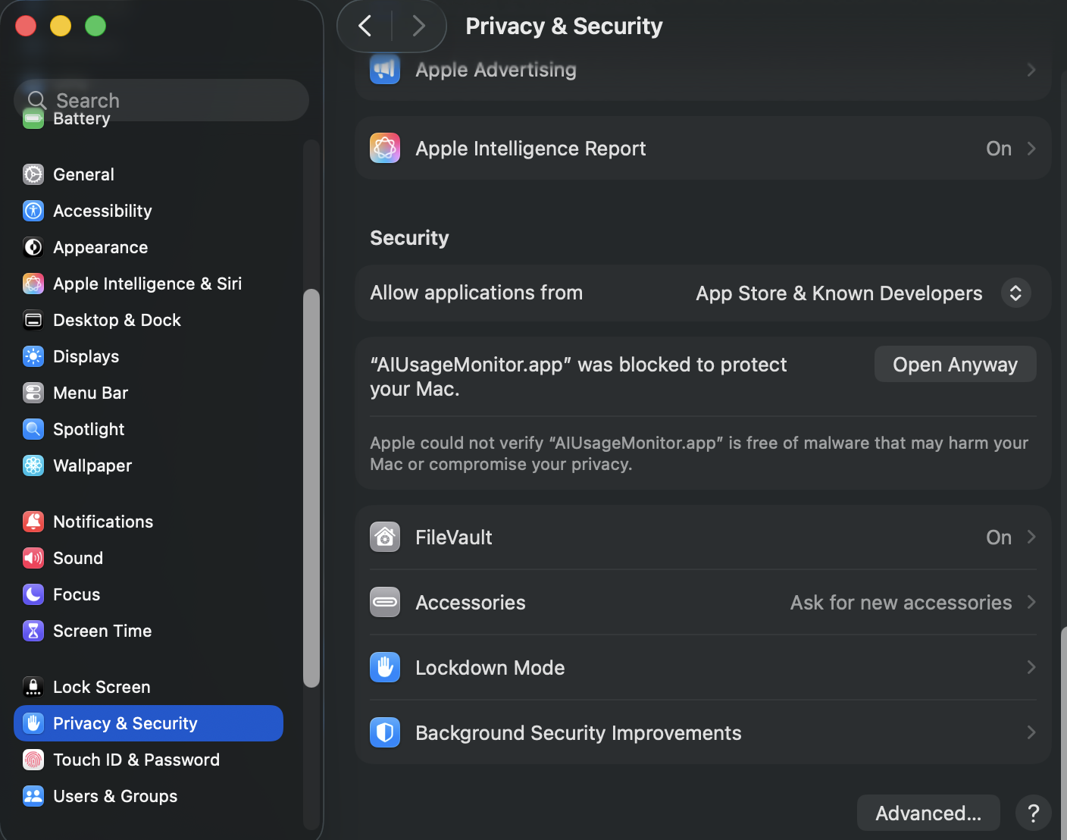1067x840 pixels.
Task: Expand the Lockdown Mode chevron
Action: click(1031, 667)
